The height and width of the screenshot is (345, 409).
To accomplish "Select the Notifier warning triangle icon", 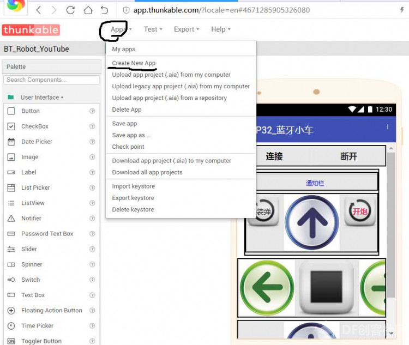I will coord(11,218).
